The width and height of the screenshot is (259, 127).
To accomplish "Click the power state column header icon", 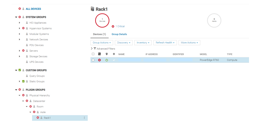I will pos(107,54).
